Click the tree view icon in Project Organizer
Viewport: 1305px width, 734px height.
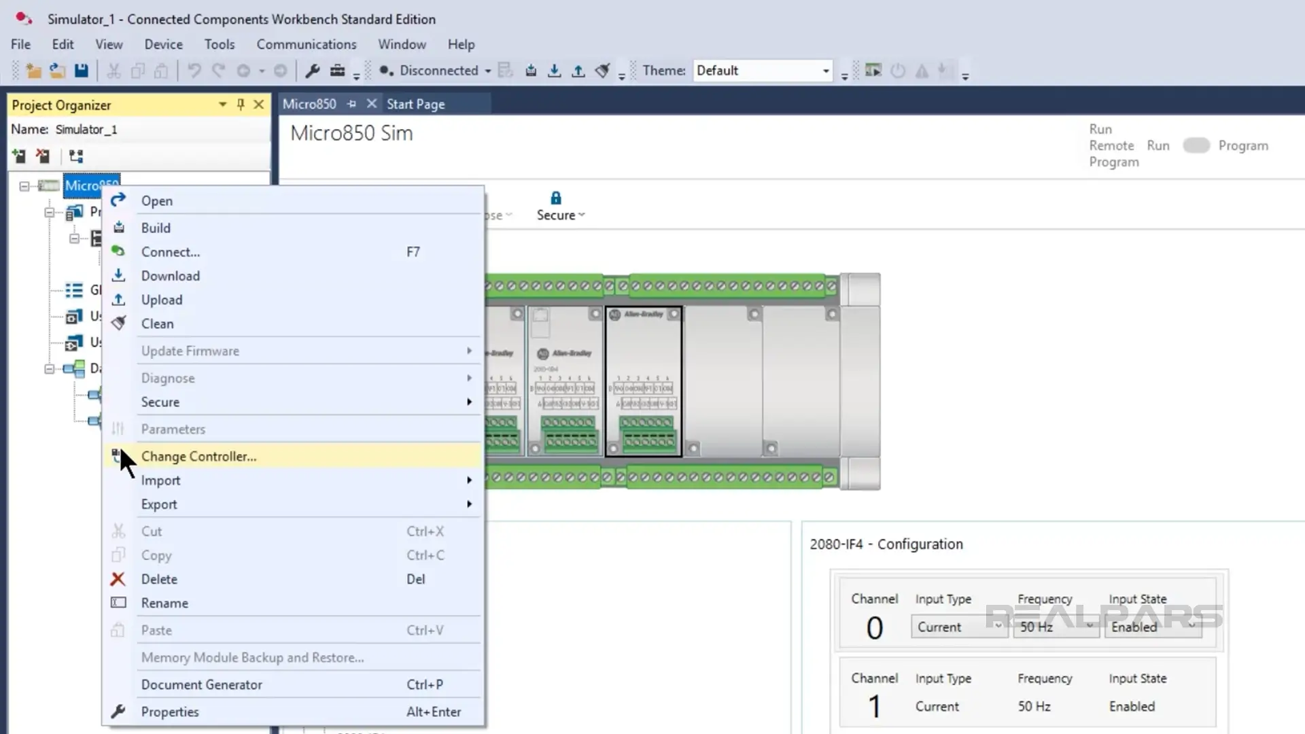(76, 156)
